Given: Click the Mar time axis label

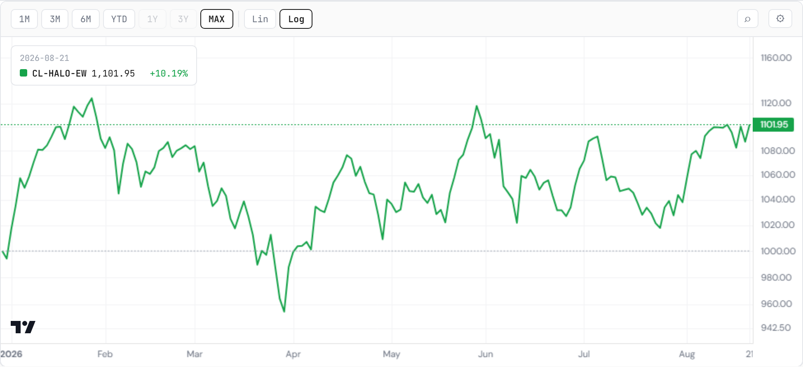Looking at the screenshot, I should click(x=195, y=354).
